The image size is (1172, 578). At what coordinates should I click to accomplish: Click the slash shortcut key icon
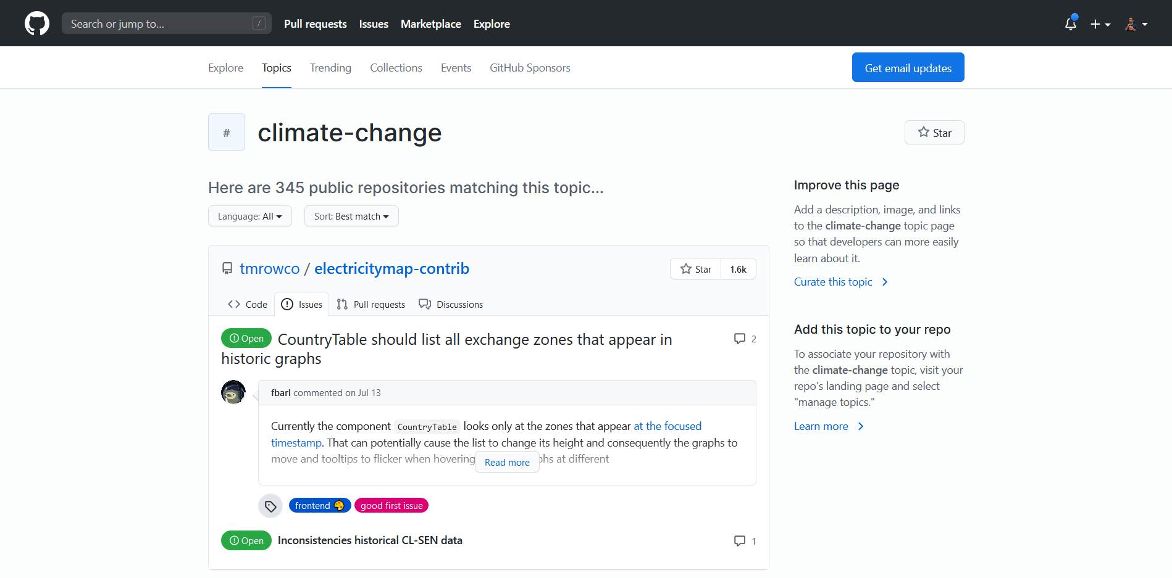pos(259,23)
